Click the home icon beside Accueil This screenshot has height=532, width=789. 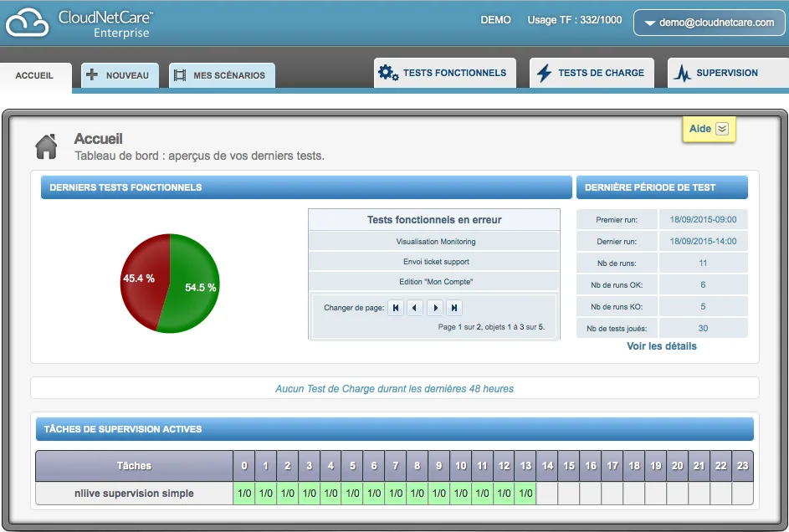[46, 147]
